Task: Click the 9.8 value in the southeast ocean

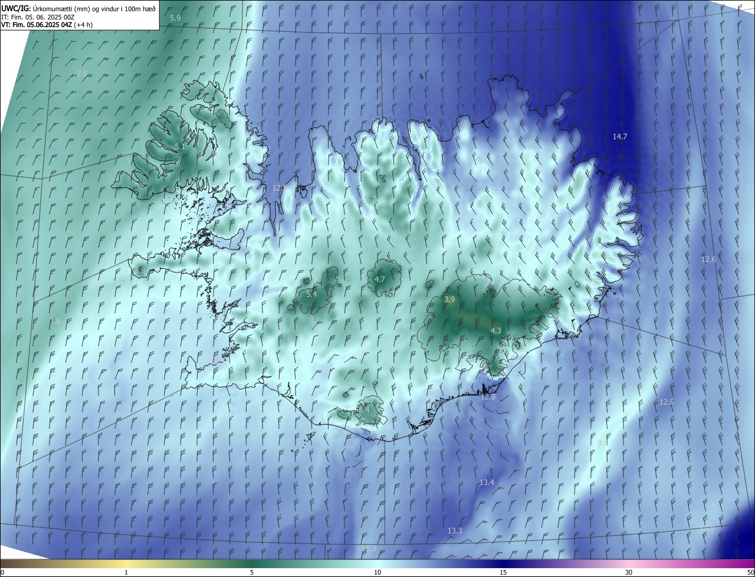Action: coord(603,443)
